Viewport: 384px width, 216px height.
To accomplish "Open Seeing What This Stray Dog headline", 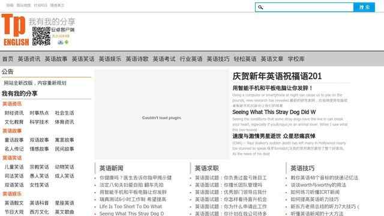I will (274, 112).
